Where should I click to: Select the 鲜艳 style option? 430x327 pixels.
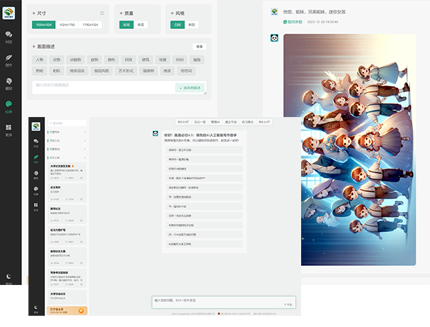click(x=191, y=25)
